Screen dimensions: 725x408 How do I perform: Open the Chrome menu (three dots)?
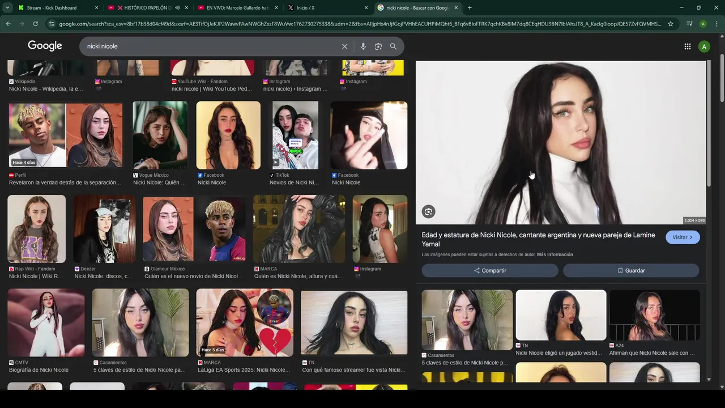717,24
